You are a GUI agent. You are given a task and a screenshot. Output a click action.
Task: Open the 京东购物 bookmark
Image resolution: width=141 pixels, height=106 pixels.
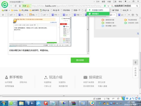coord(65,10)
